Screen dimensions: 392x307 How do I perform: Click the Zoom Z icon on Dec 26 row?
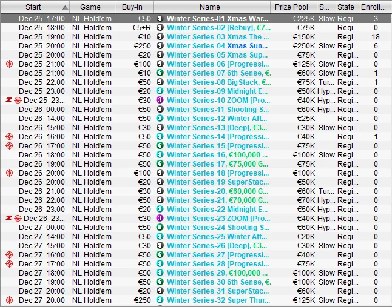pos(8,218)
